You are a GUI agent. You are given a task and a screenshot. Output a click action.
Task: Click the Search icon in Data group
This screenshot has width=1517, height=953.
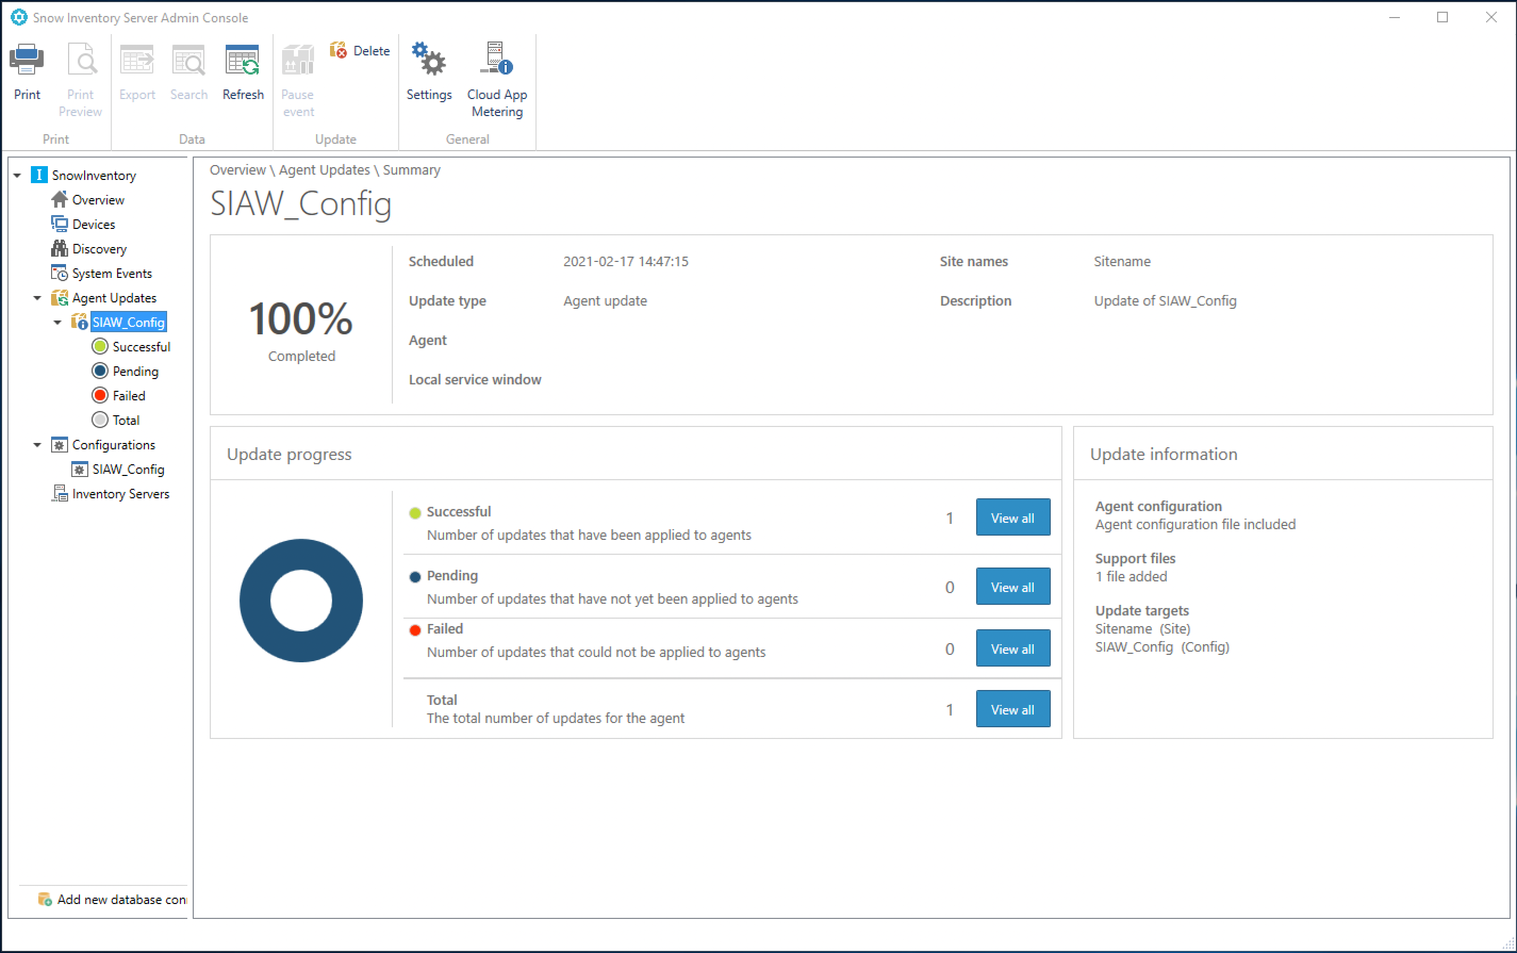point(188,60)
